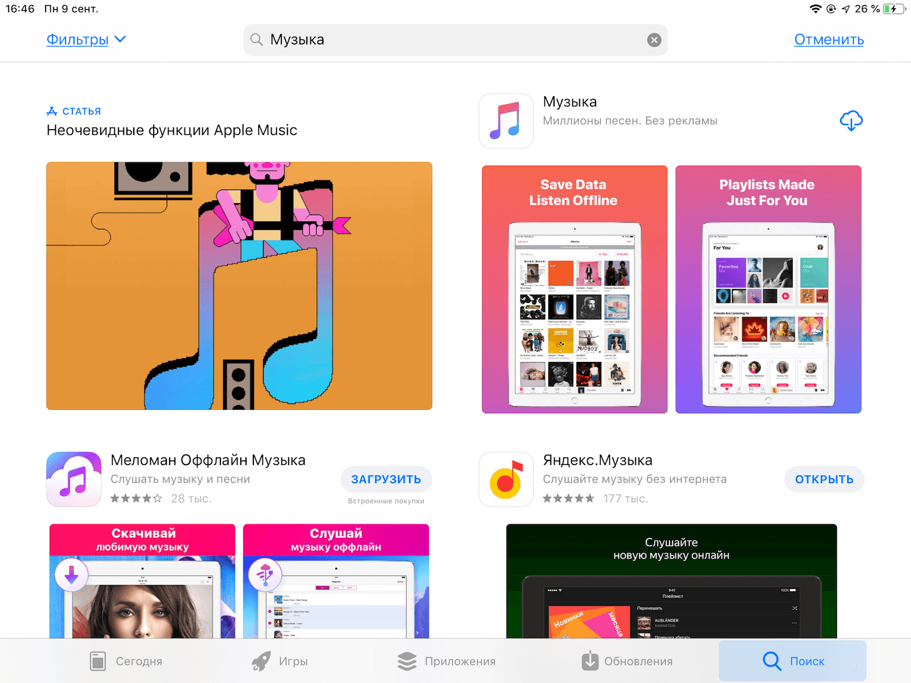Tap Миллионы песен. Без рекламы subtitle
Viewport: 911px width, 683px height.
click(x=630, y=121)
